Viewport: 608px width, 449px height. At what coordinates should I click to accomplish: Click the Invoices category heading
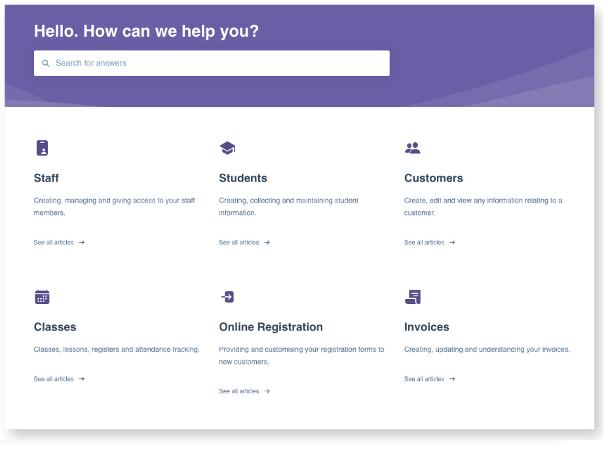click(x=427, y=326)
